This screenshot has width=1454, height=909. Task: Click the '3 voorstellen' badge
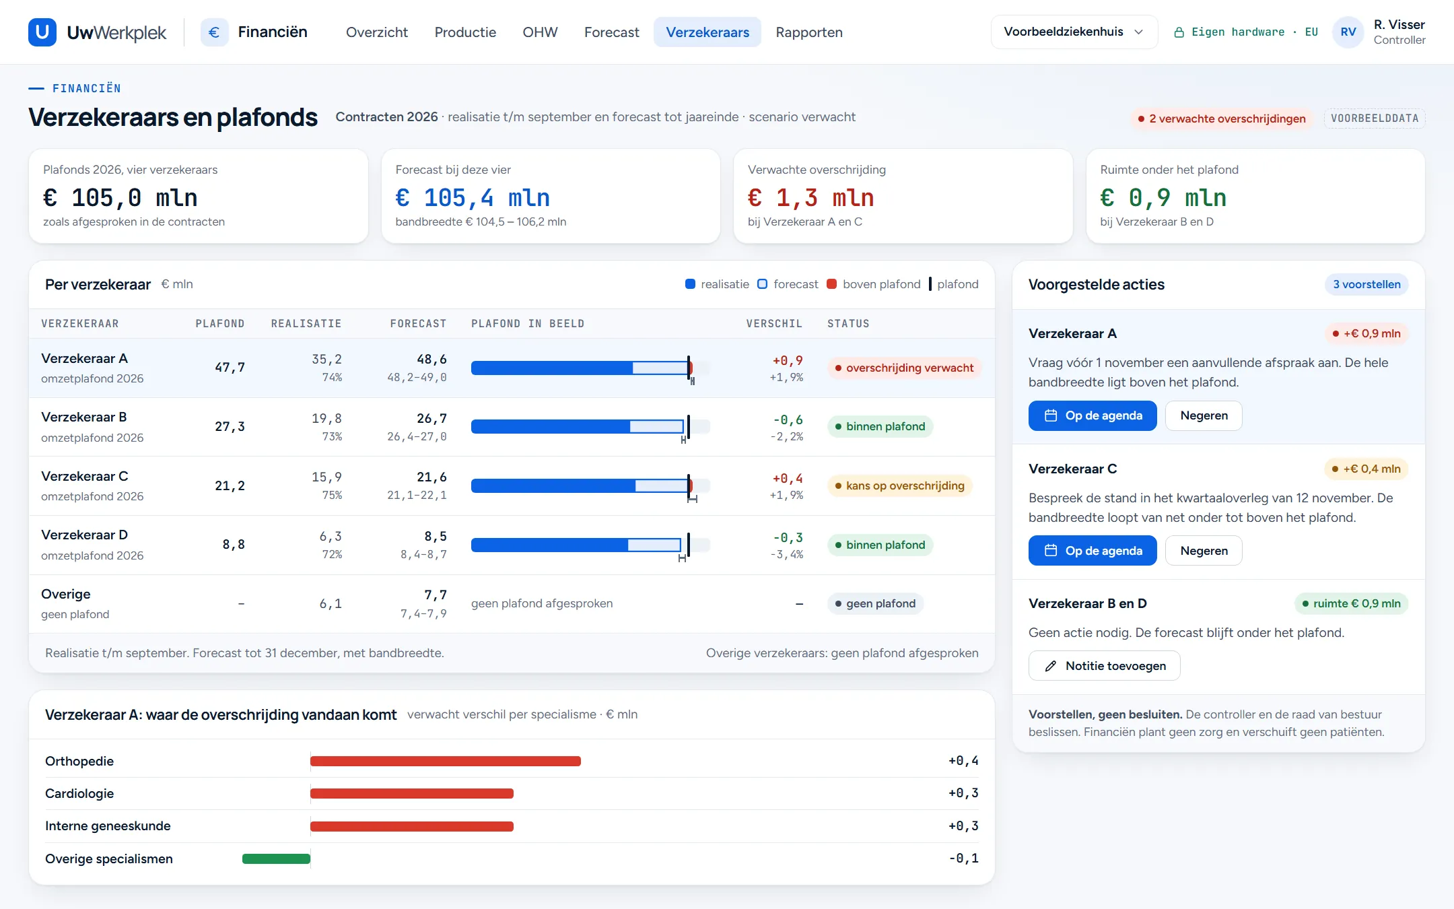pyautogui.click(x=1366, y=284)
